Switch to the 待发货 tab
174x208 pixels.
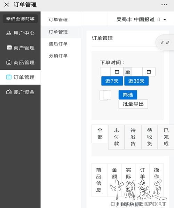[133, 137]
